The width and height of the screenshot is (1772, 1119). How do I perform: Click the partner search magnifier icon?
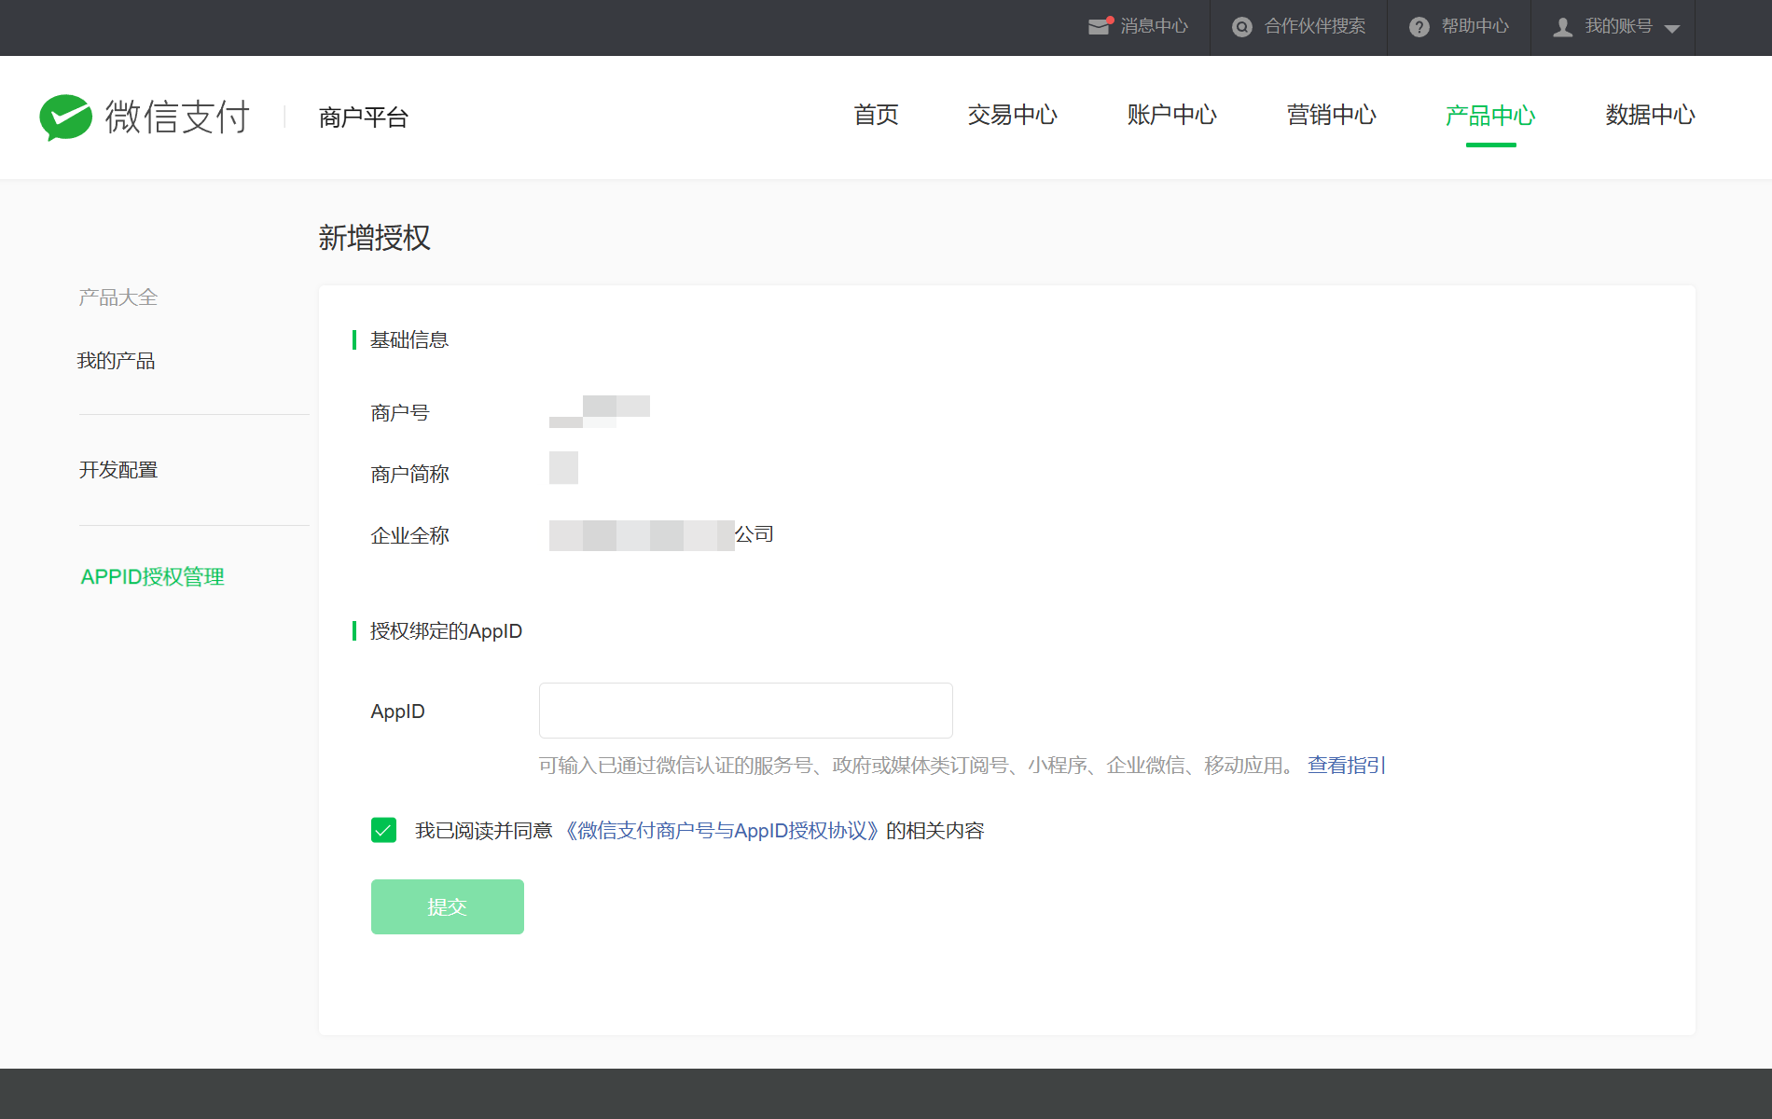pos(1241,27)
